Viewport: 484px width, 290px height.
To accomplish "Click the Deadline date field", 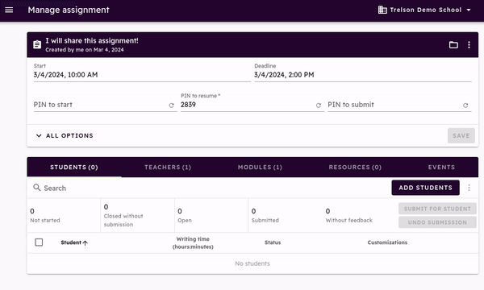I will pyautogui.click(x=363, y=75).
